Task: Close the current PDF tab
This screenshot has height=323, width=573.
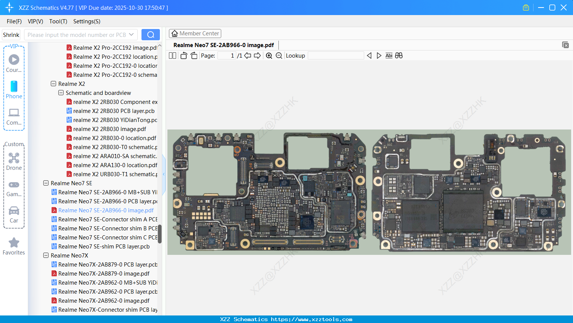Action: click(565, 44)
